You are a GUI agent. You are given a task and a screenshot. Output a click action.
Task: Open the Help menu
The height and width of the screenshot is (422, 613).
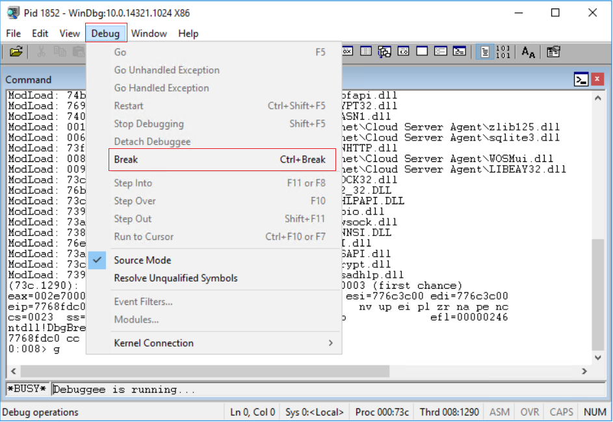pos(189,33)
